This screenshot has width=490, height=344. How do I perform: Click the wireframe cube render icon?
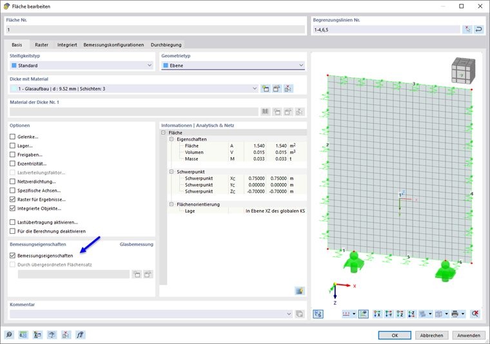pos(439,314)
